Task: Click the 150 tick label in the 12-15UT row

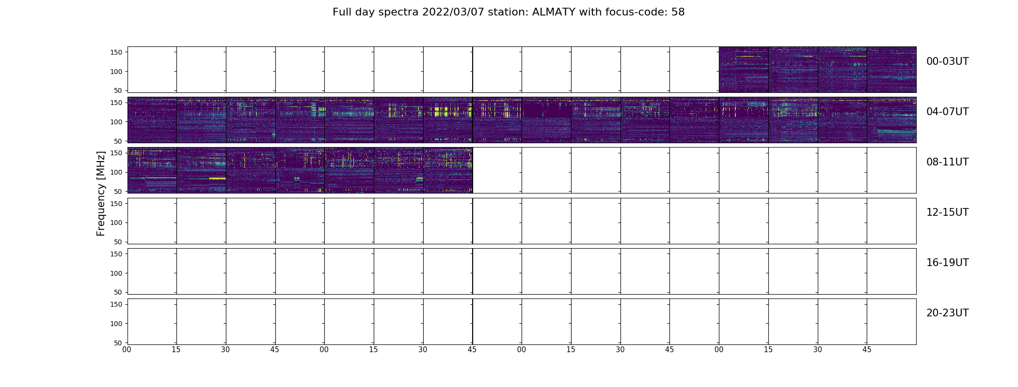Action: [x=116, y=204]
